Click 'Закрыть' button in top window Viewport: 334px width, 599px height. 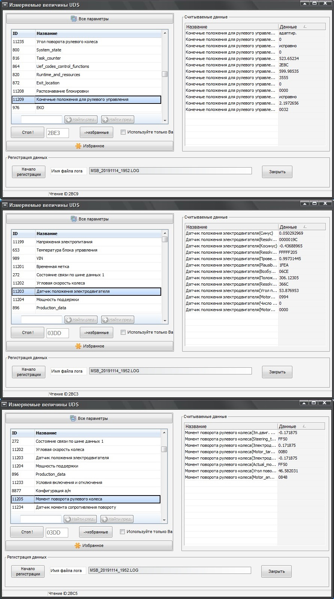[277, 172]
